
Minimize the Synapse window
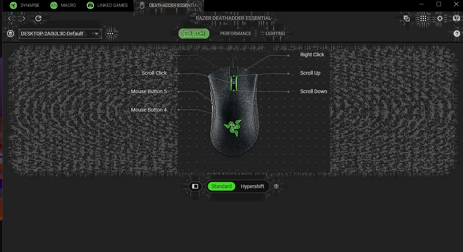pyautogui.click(x=421, y=4)
